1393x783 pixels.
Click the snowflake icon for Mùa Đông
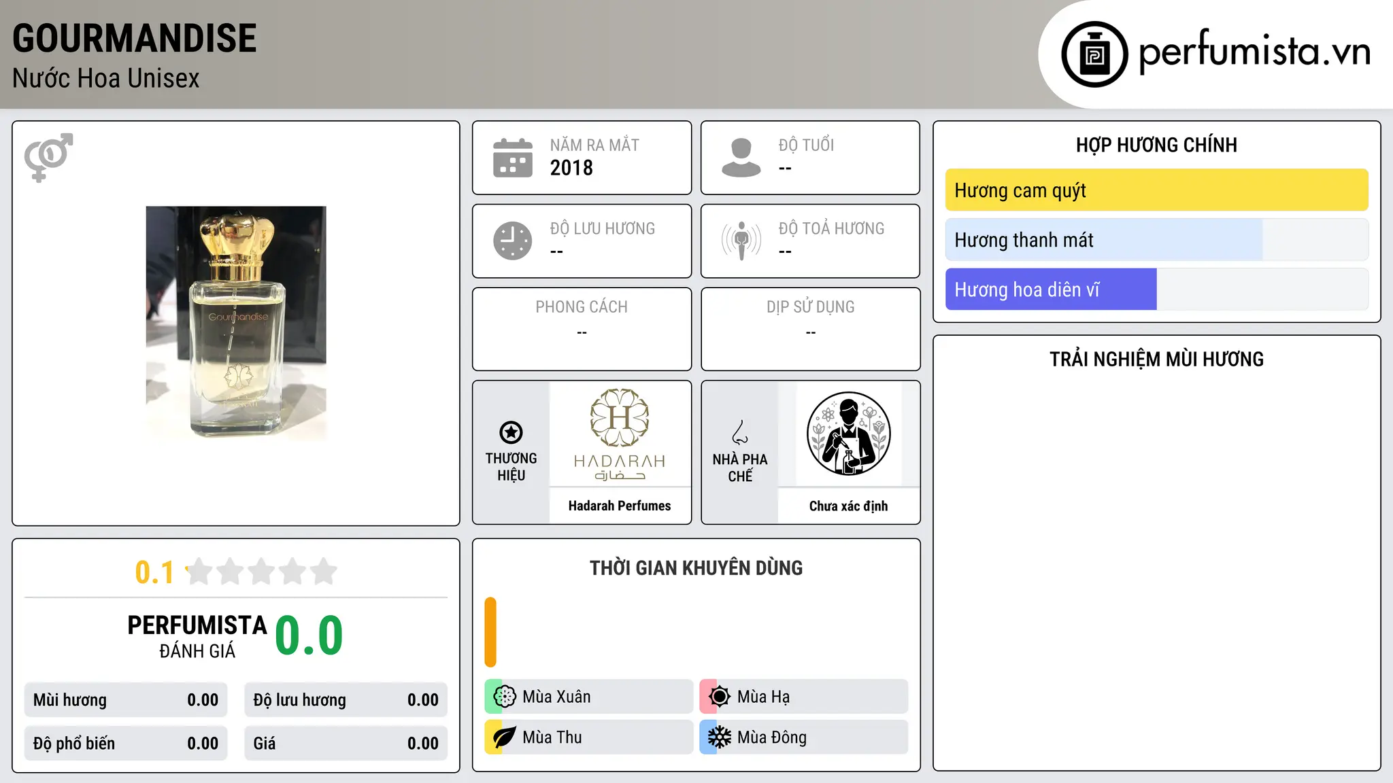(x=720, y=737)
